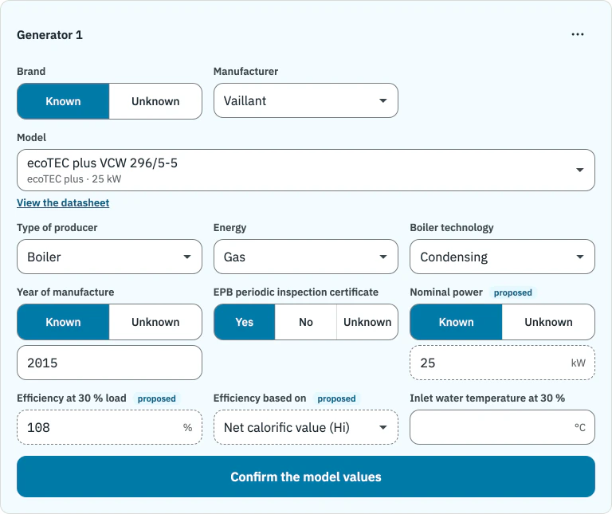This screenshot has height=514, width=612.
Task: Expand the Type of producer dropdown
Action: [109, 257]
